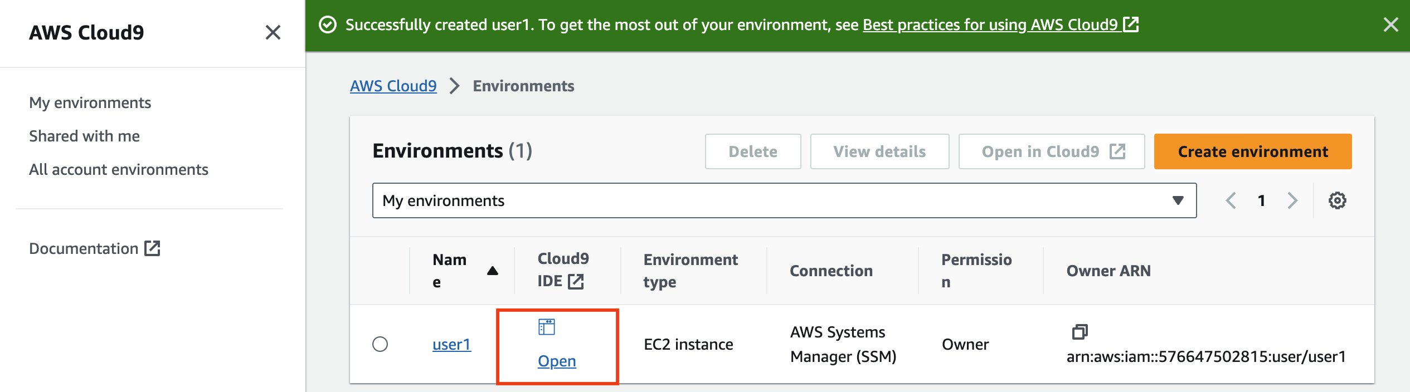
Task: Click the AWS Cloud9 breadcrumb link
Action: 393,86
